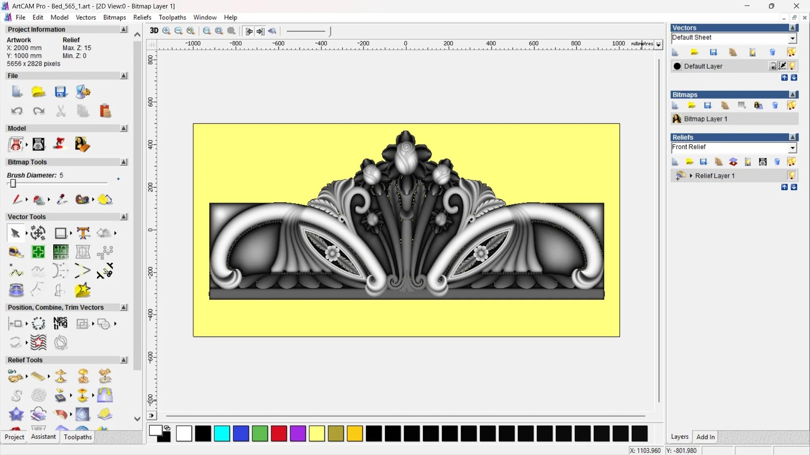The width and height of the screenshot is (810, 455).
Task: Click the 3D view button
Action: point(154,31)
